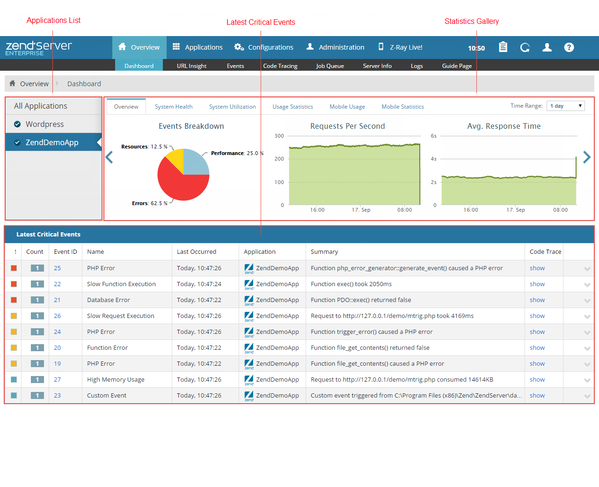Go to previous statistics gallery slide arrow

(110, 157)
